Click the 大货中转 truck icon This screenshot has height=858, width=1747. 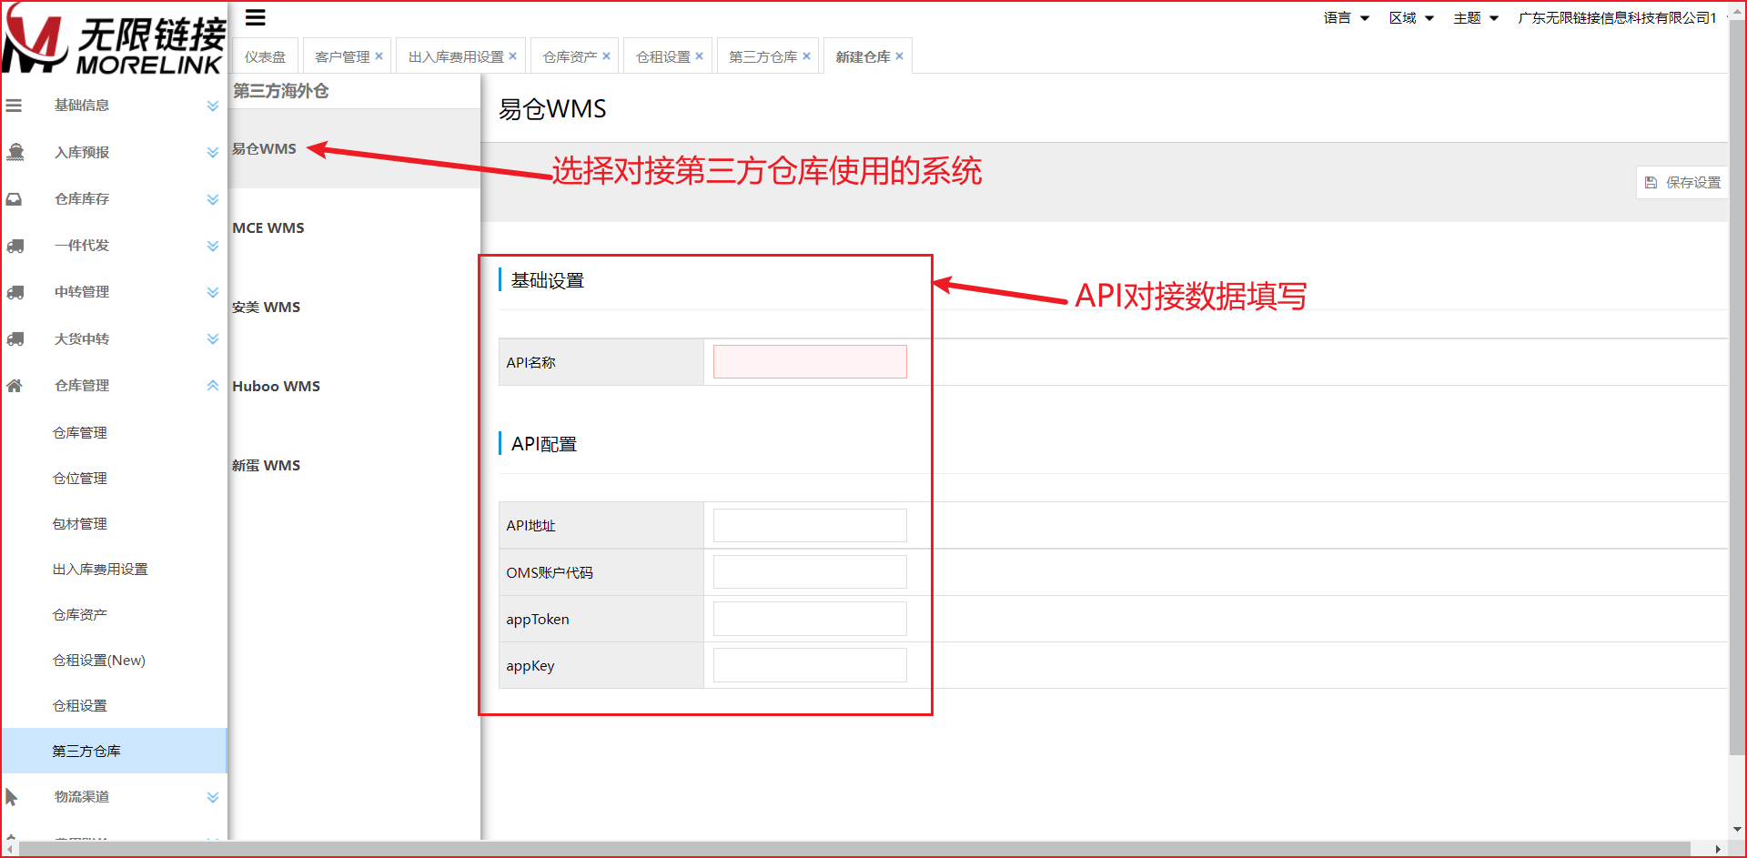click(x=15, y=338)
